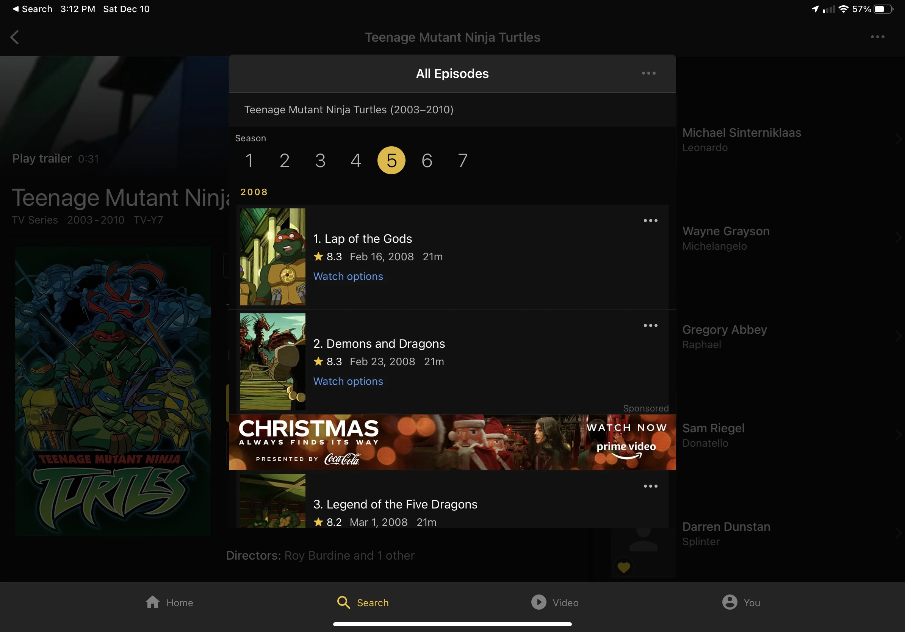Open Watch options for Demons and Dragons
The height and width of the screenshot is (632, 905).
(348, 382)
